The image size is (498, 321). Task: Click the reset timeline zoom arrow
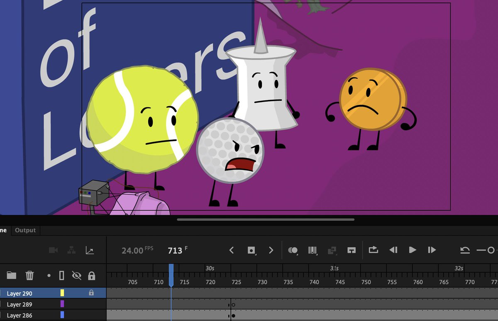[x=465, y=250]
